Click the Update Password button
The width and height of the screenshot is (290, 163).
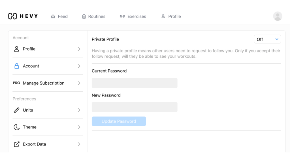pyautogui.click(x=119, y=121)
